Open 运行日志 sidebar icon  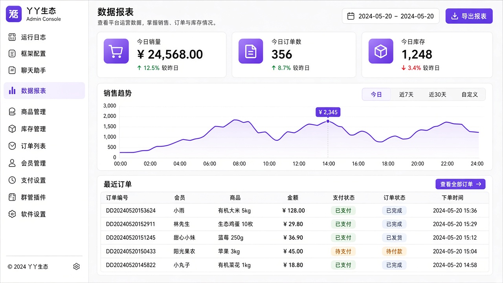[x=12, y=37]
